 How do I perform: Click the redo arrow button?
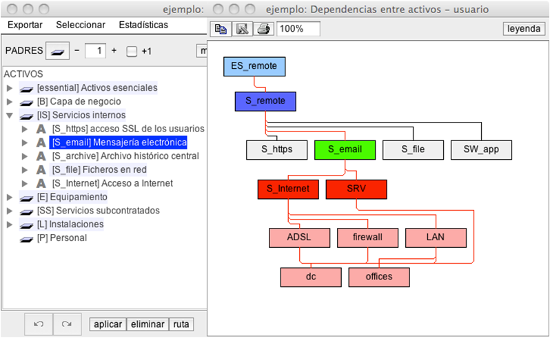(67, 324)
